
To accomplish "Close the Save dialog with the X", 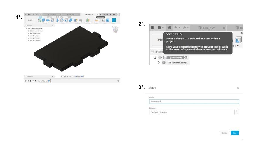I will (238, 88).
